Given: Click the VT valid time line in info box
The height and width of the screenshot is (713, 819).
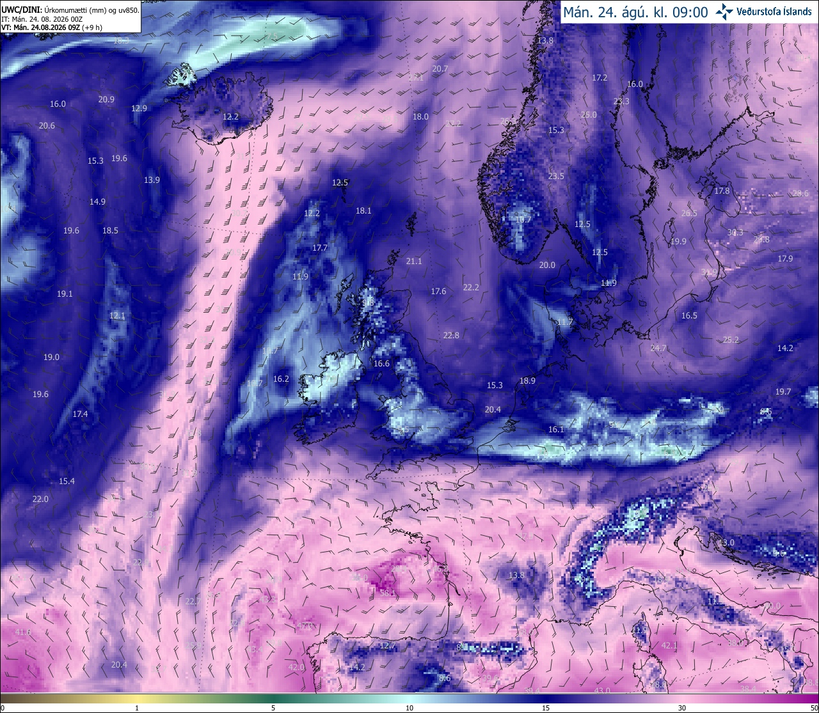Looking at the screenshot, I should pyautogui.click(x=51, y=27).
